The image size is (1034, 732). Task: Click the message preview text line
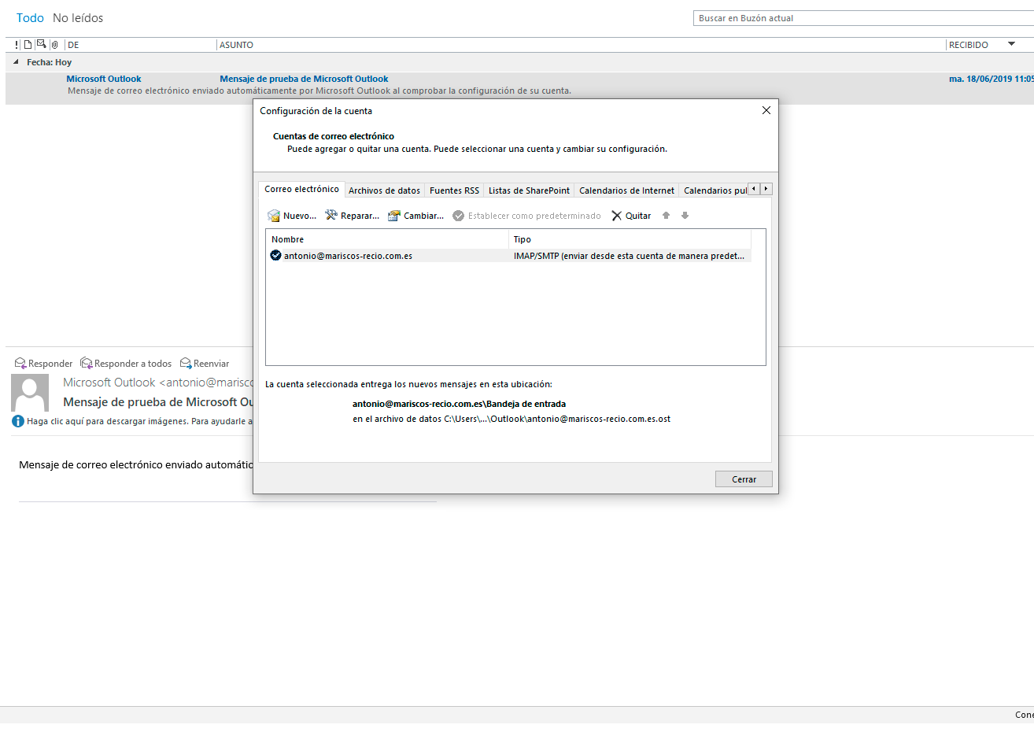319,91
